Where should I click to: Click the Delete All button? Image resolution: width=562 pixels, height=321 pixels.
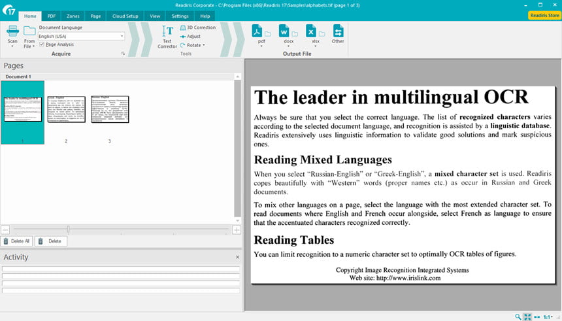coord(16,241)
